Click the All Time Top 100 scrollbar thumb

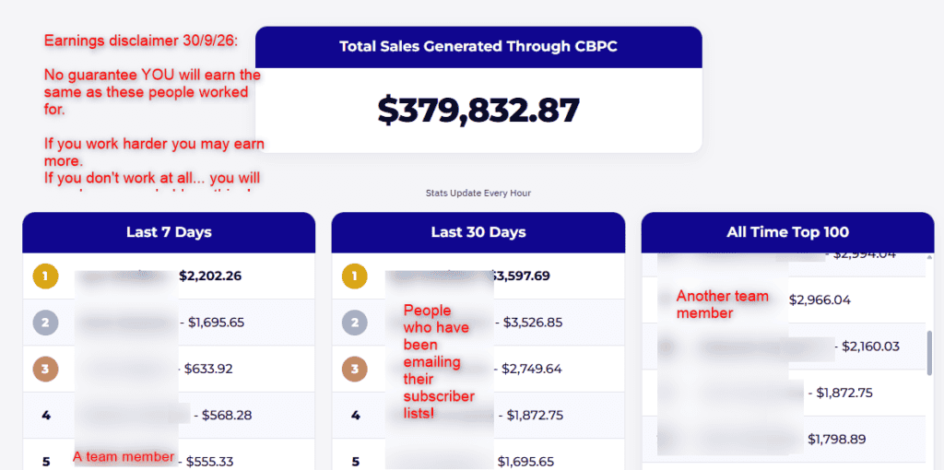coord(931,353)
